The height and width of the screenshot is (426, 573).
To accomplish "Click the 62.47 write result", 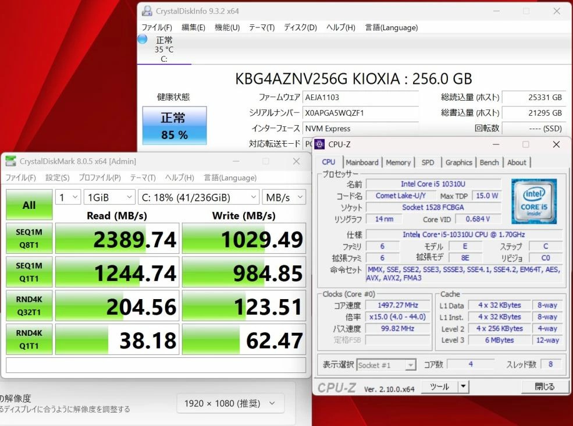I will click(x=244, y=339).
